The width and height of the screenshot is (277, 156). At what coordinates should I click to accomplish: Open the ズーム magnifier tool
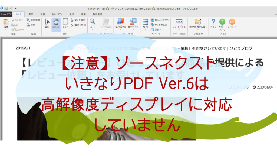tap(93, 24)
